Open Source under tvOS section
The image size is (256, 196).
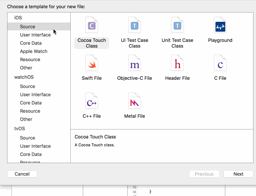[27, 138]
